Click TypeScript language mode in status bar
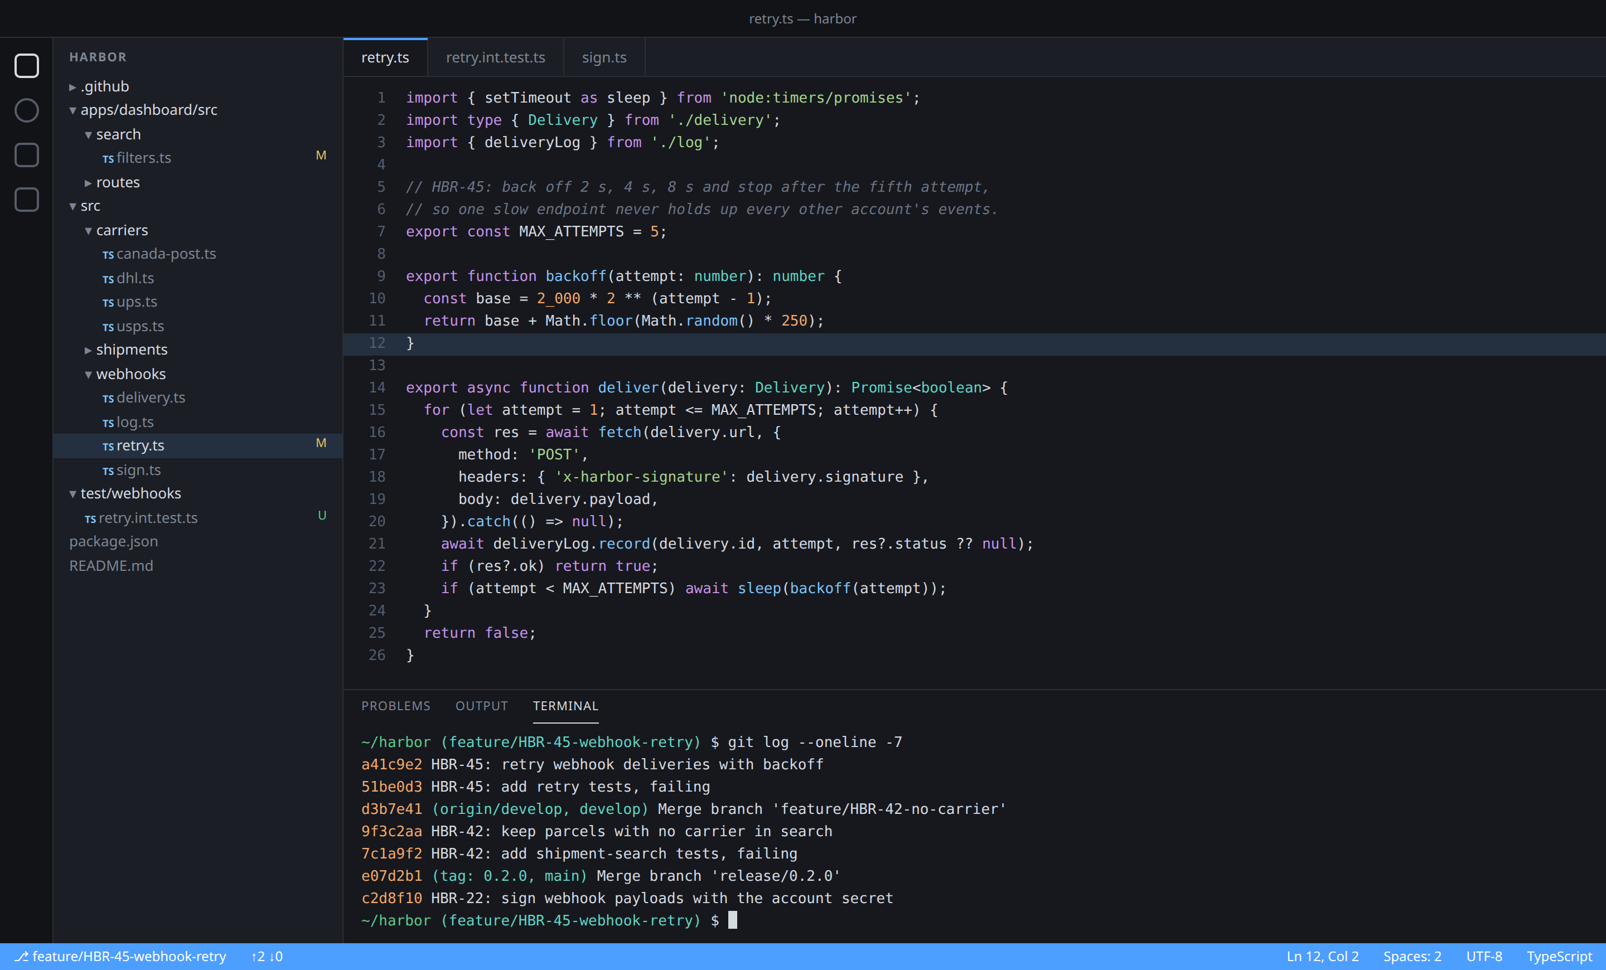Image resolution: width=1606 pixels, height=970 pixels. coord(1559,956)
